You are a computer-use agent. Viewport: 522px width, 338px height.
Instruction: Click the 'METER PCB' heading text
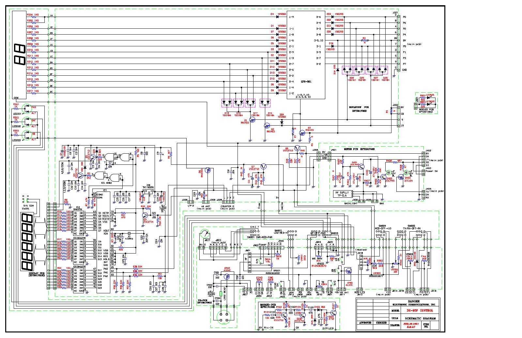351,149
